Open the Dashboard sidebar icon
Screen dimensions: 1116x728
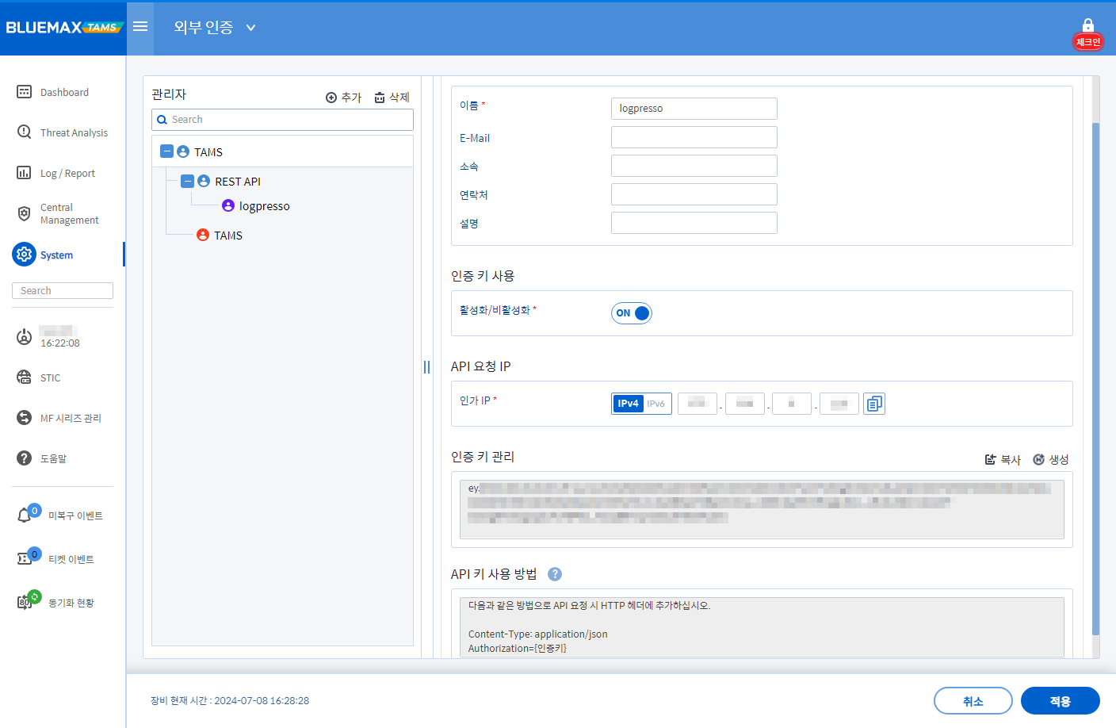(25, 92)
